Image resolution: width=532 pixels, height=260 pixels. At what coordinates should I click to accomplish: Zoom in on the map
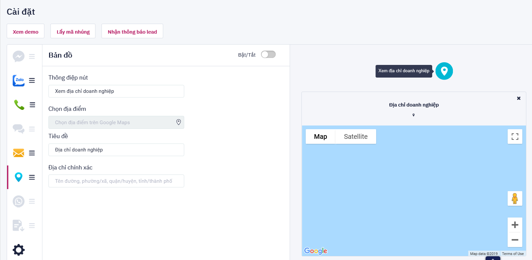point(515,225)
